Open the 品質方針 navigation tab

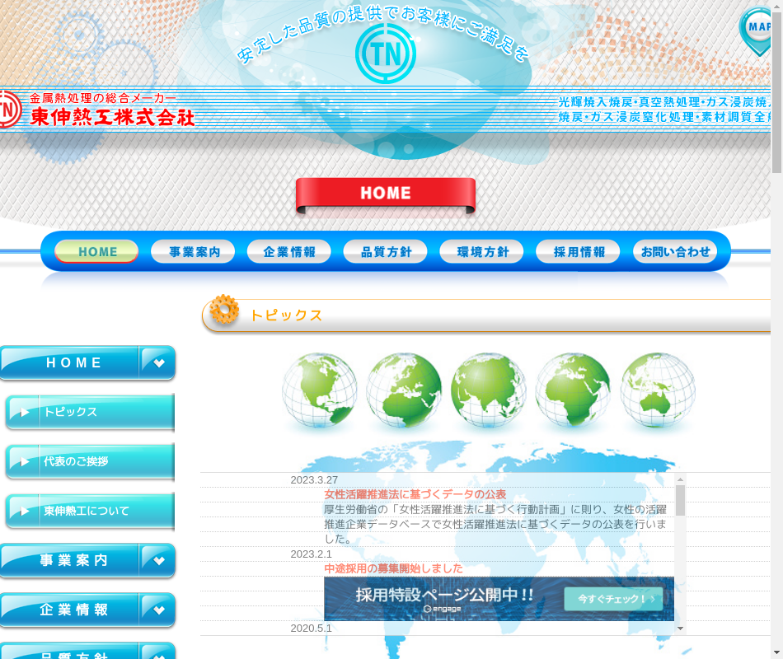386,252
